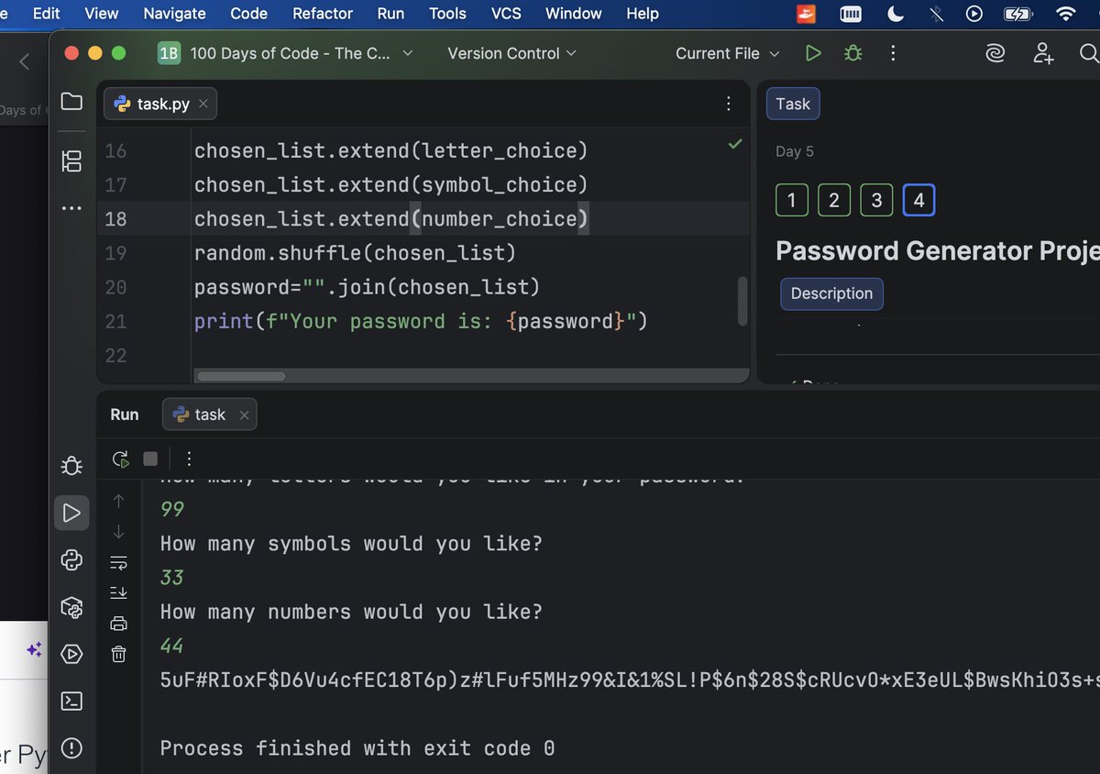Open the Window menu

tap(573, 13)
